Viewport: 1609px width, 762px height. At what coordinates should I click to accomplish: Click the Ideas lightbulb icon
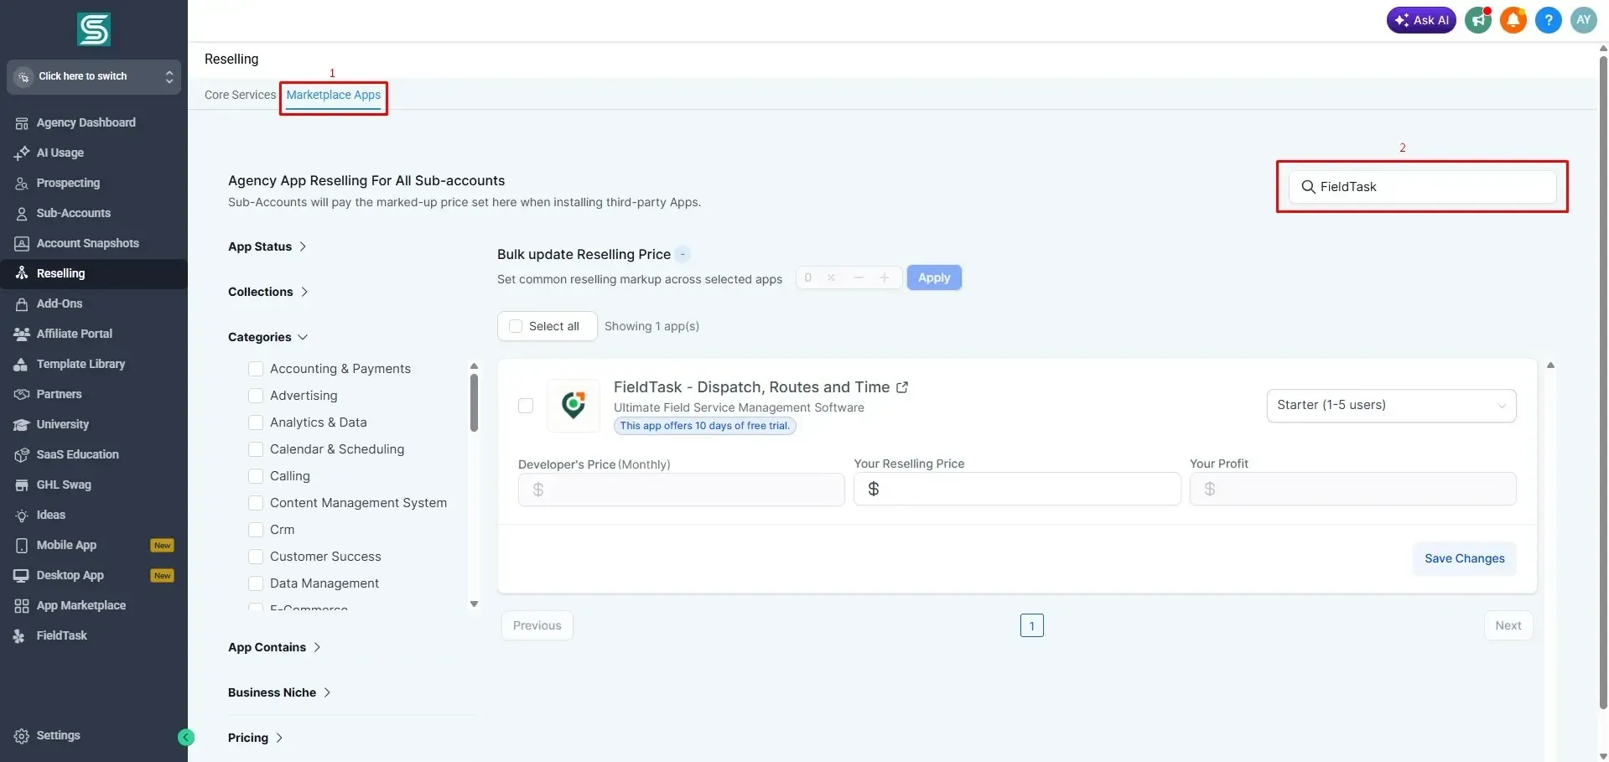pos(22,516)
